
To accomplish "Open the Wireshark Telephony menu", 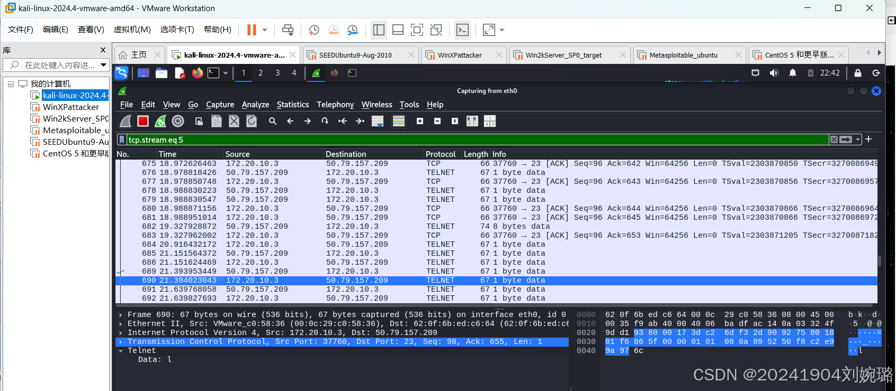I will (335, 105).
